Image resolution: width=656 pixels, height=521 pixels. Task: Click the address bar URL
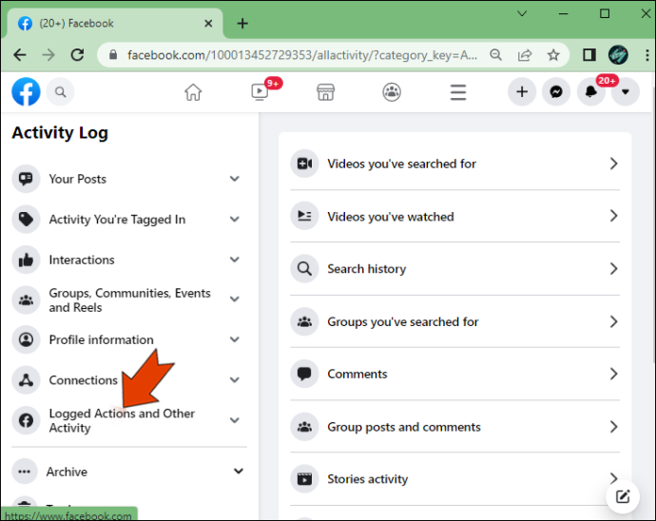302,55
